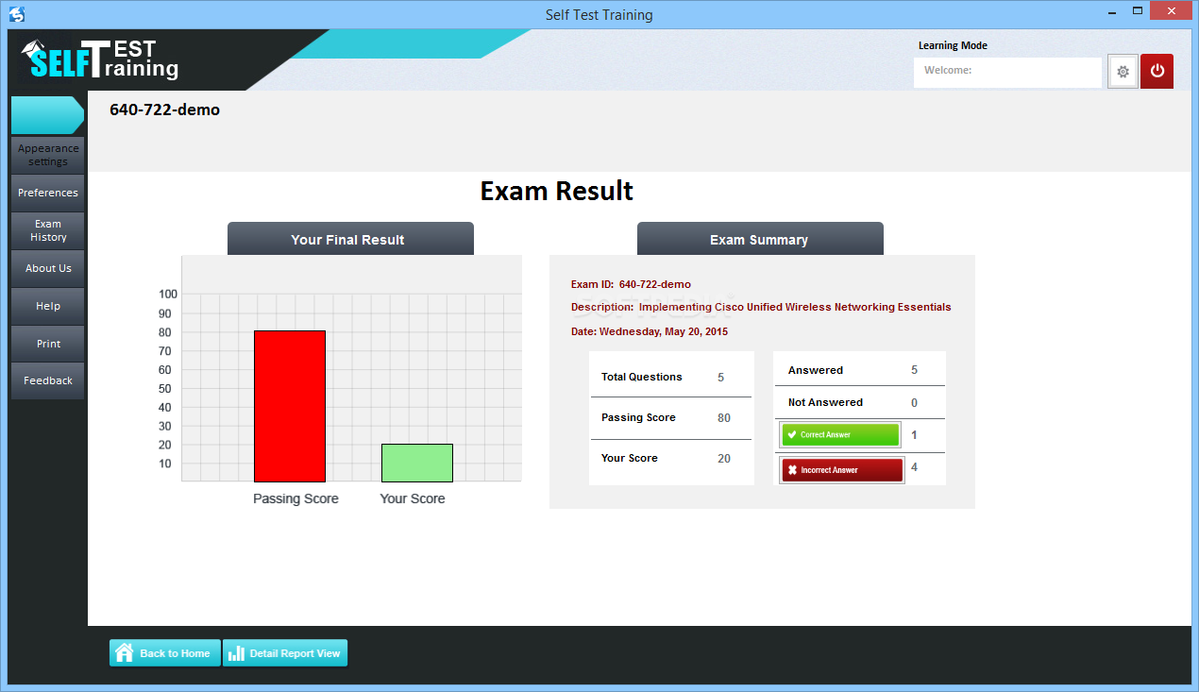
Task: Minimize the Self Test Training window
Action: click(x=1110, y=10)
